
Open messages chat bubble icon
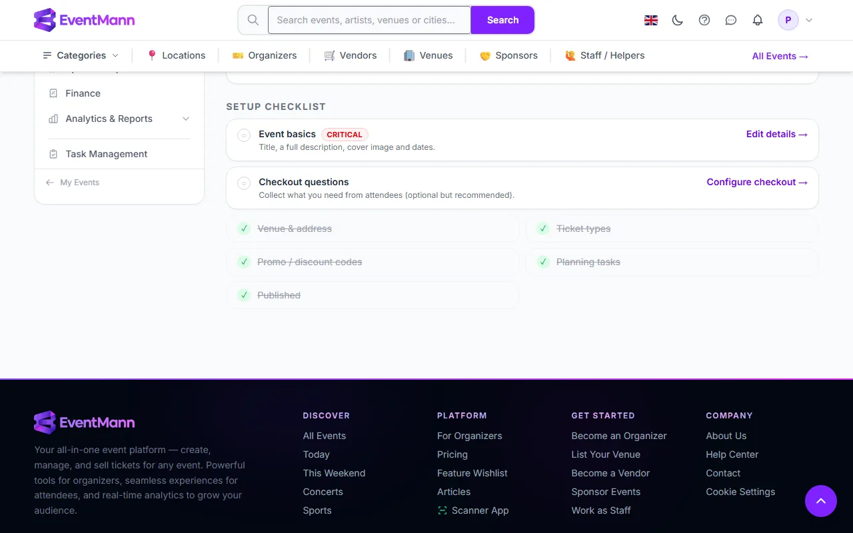point(731,20)
